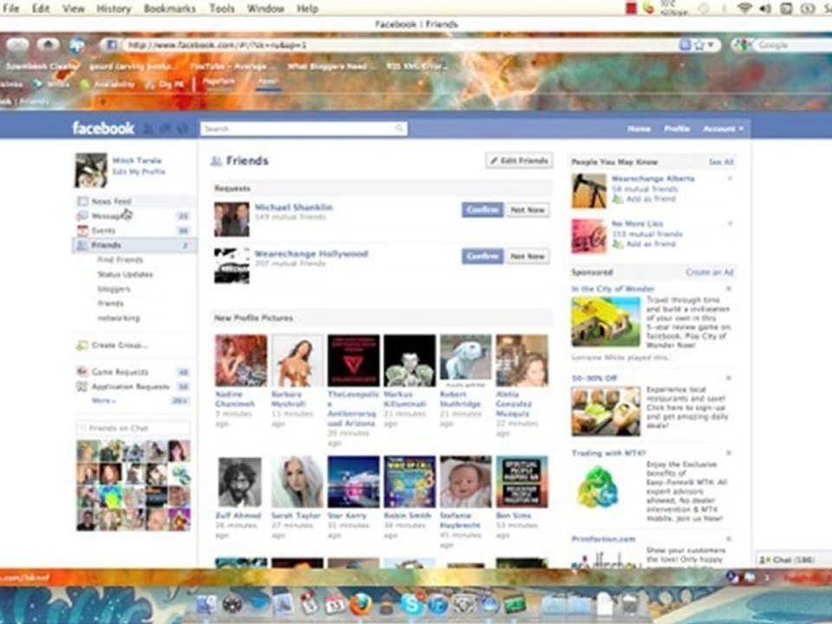
Task: Dismiss Wearechange Alberta suggestion
Action: click(730, 179)
